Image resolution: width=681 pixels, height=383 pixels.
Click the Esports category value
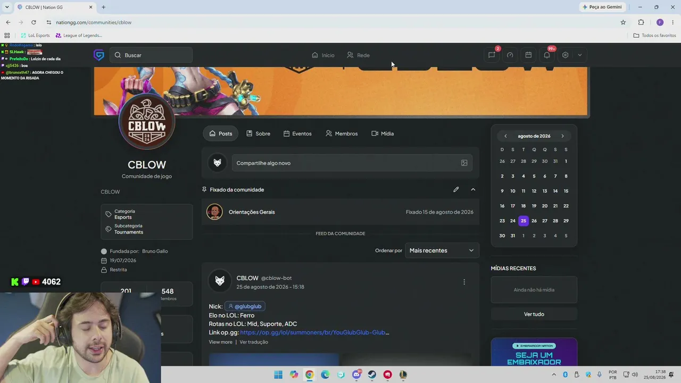coord(123,218)
